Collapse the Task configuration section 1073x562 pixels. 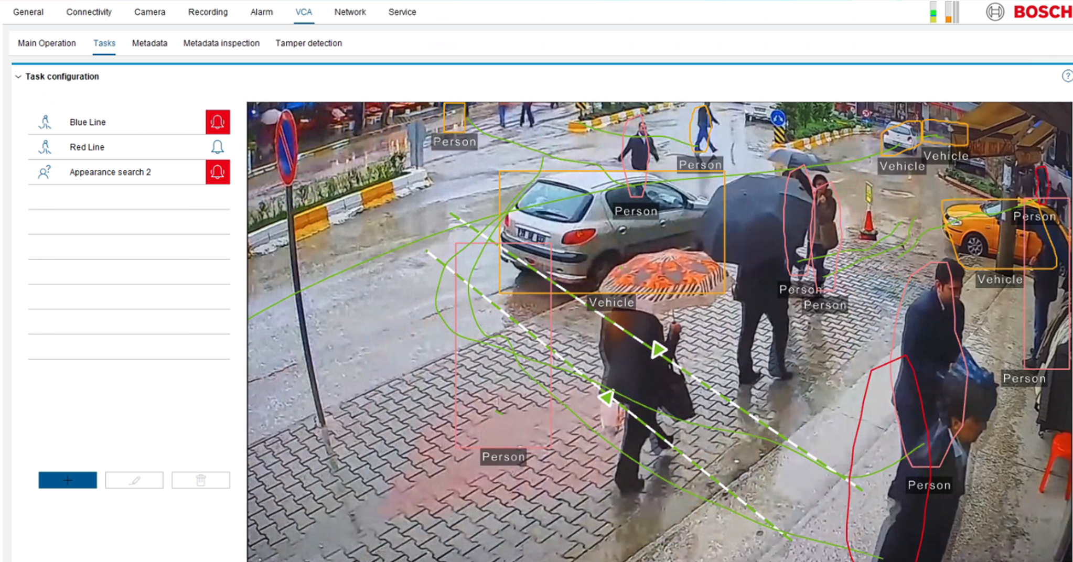(18, 77)
